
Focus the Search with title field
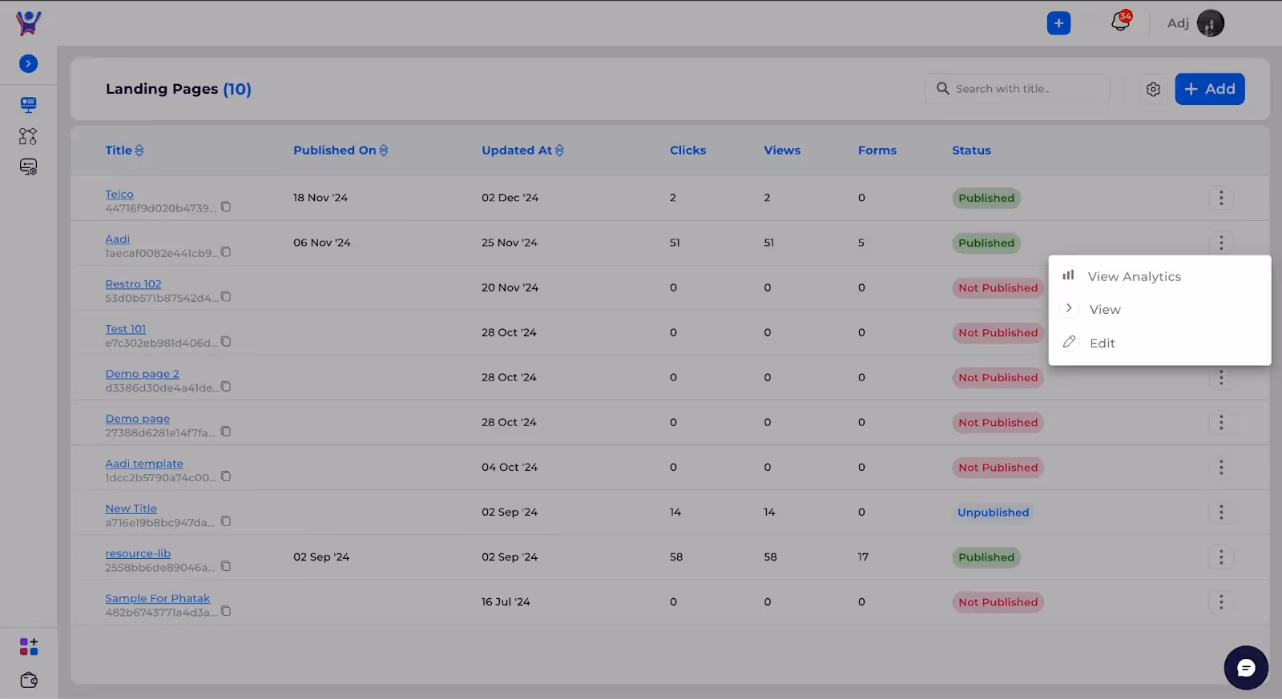click(1018, 89)
